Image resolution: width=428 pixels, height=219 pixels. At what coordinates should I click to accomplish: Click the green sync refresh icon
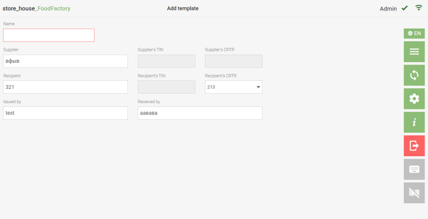414,75
